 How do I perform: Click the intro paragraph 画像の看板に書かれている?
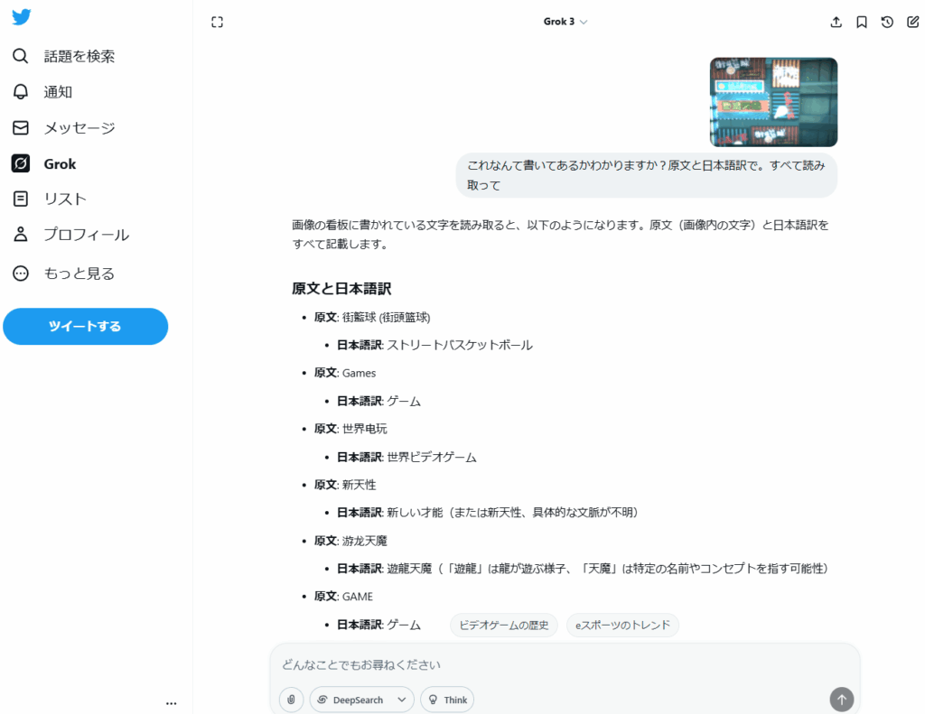tap(560, 234)
